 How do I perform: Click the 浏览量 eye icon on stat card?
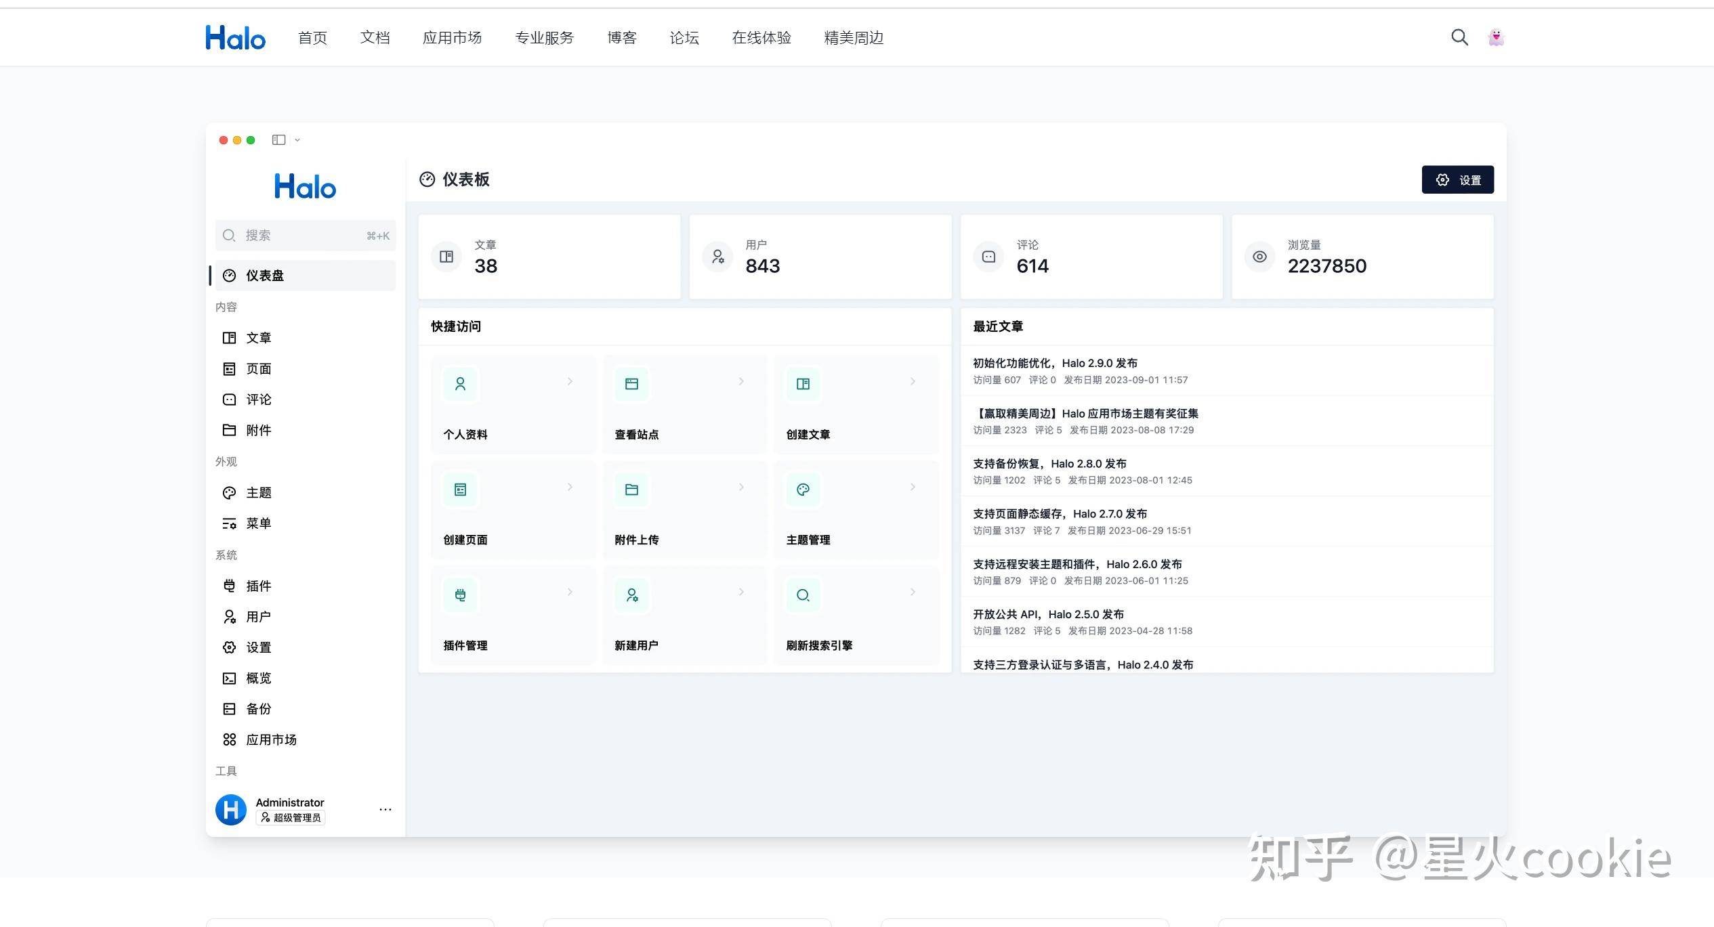pos(1259,257)
